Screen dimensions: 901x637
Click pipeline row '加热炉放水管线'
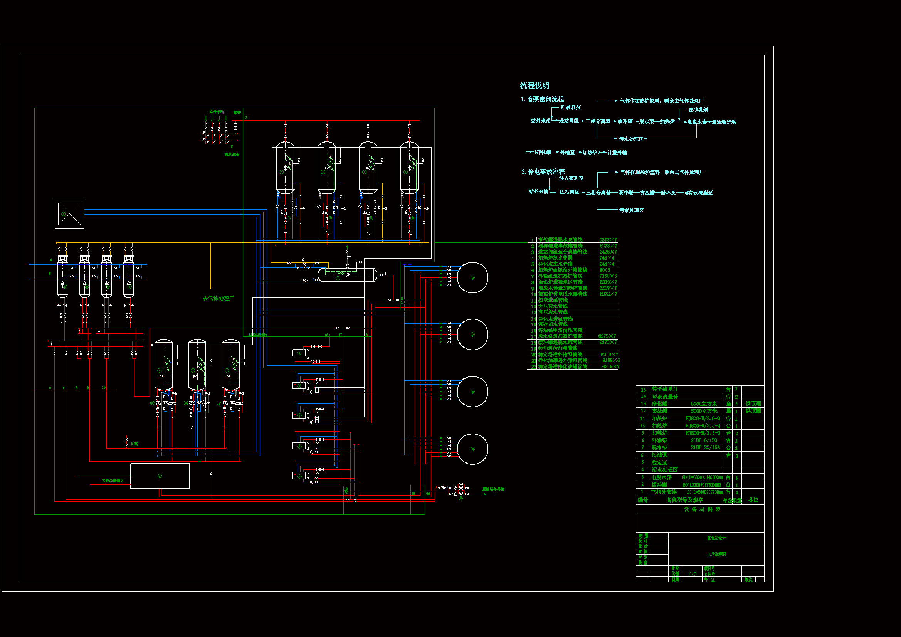[x=573, y=258]
